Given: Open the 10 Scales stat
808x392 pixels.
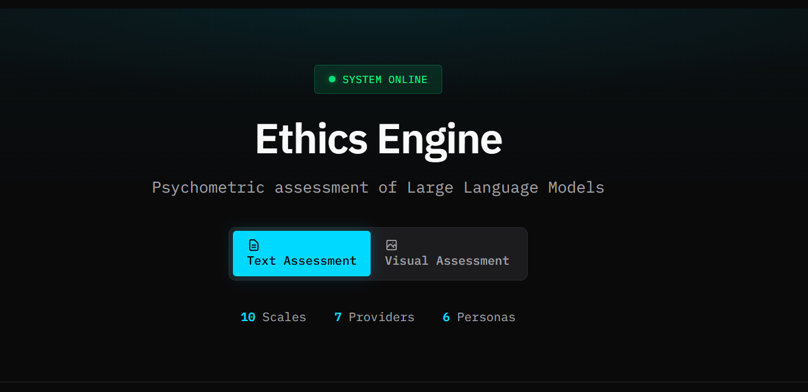Looking at the screenshot, I should (x=274, y=317).
